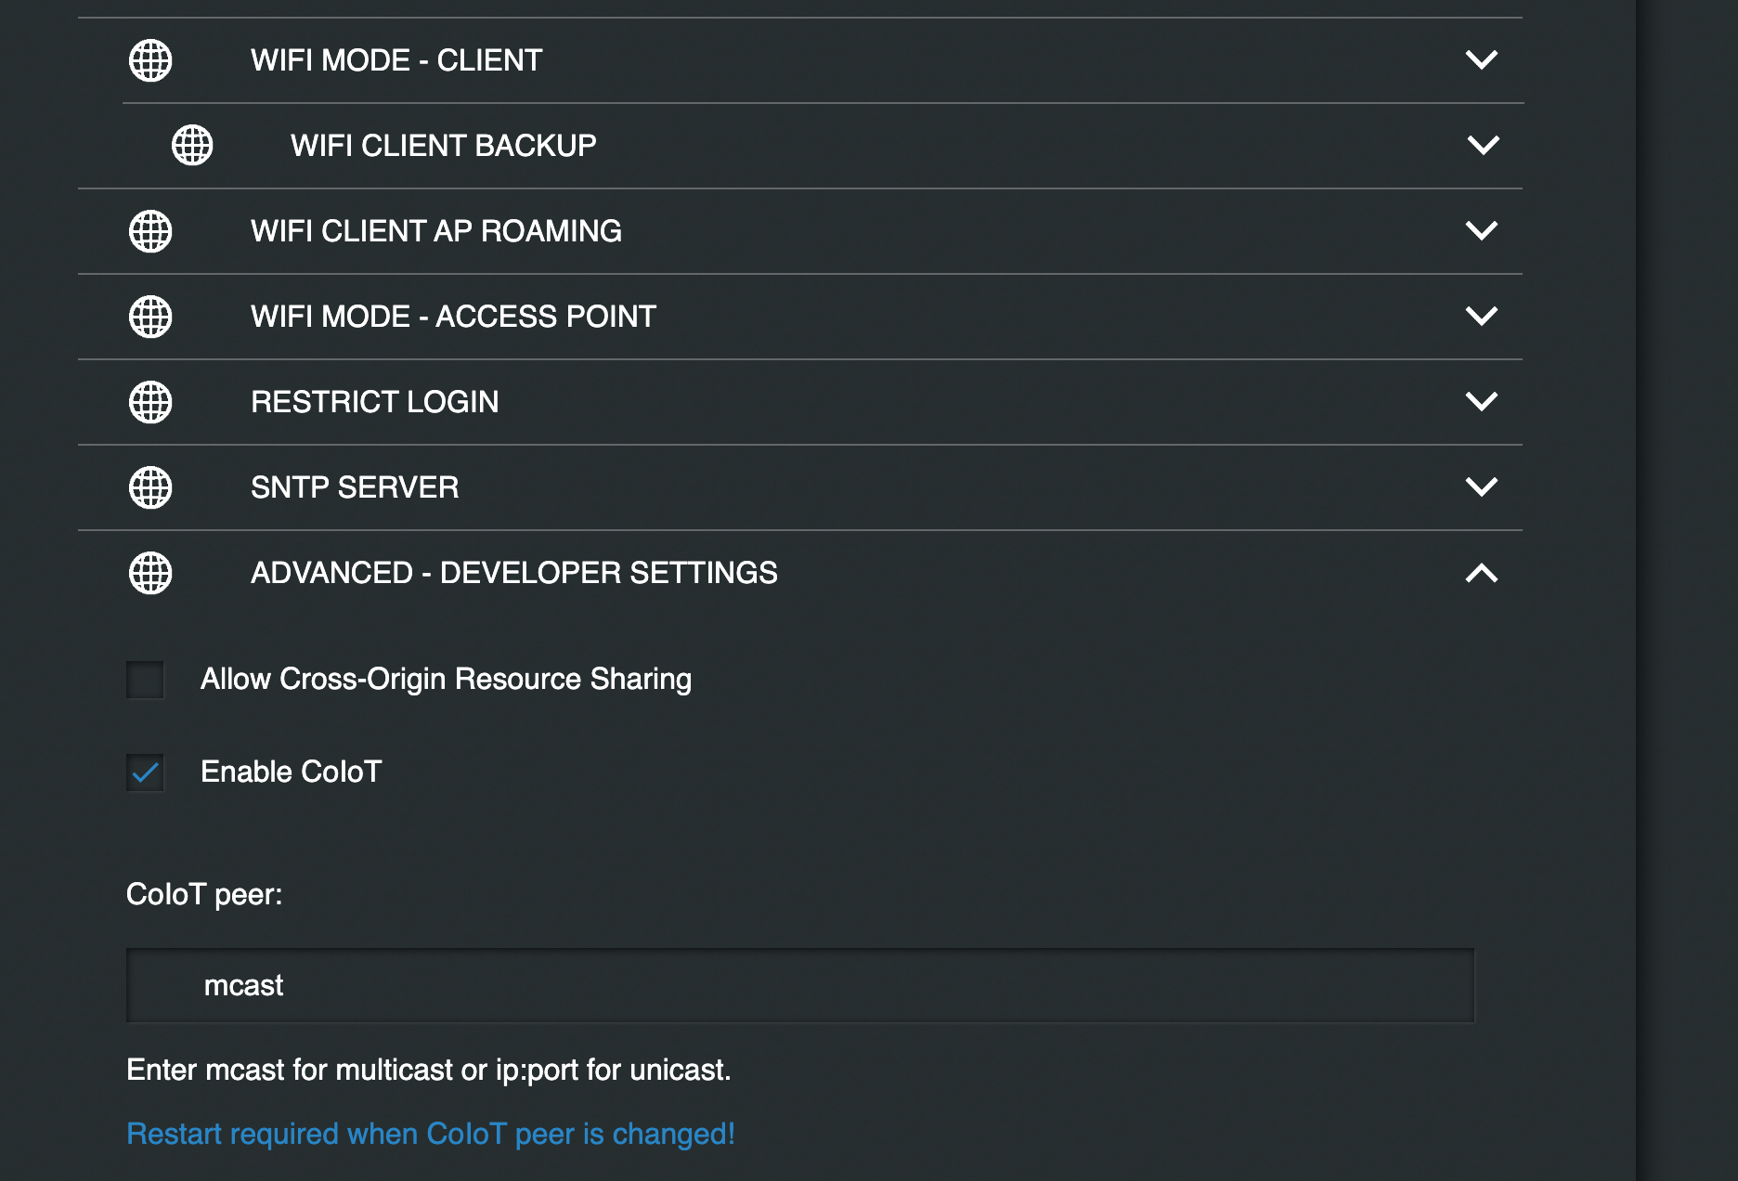Open WIFI MODE - ACCESS POINT title
This screenshot has height=1181, width=1738.
click(x=453, y=317)
